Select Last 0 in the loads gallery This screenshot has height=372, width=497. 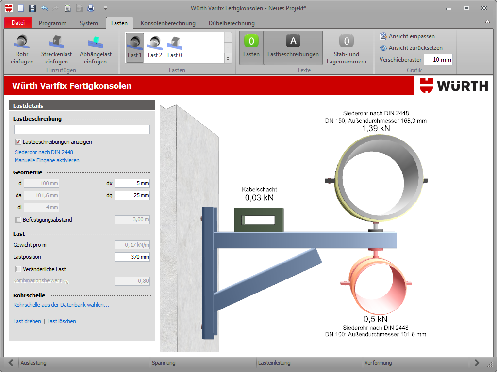(174, 47)
